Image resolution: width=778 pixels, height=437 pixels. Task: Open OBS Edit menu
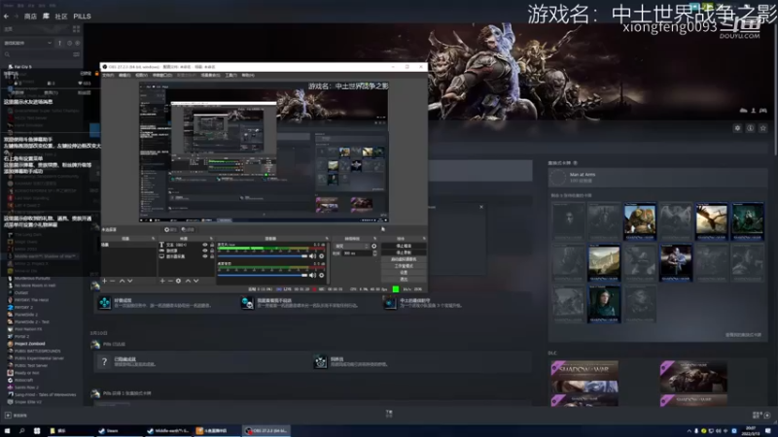coord(124,76)
